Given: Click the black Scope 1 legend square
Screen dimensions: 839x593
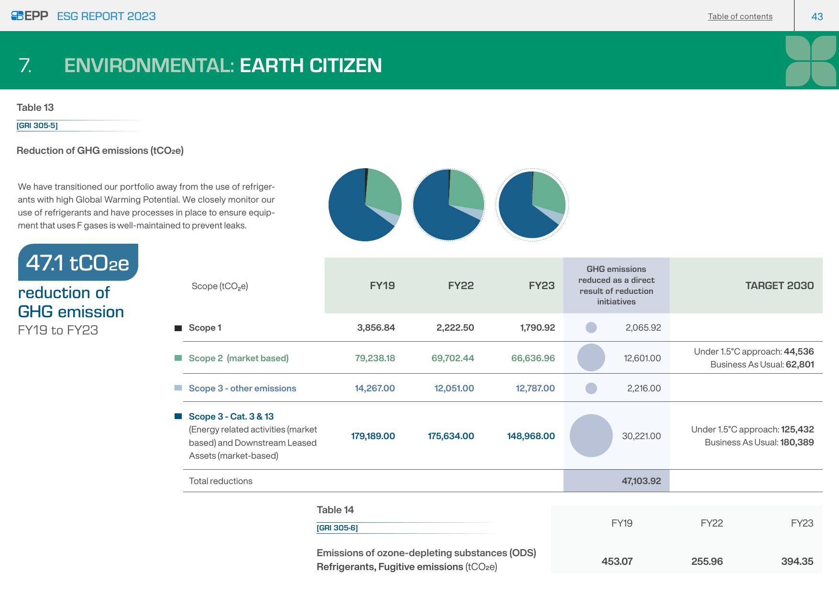Looking at the screenshot, I should pos(178,328).
